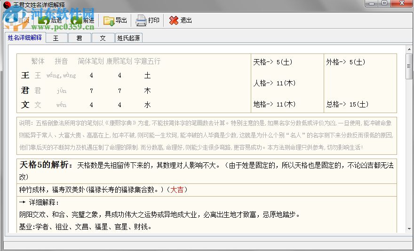The image size is (414, 251).
Task: Open the 君 character tab
Action: coord(79,38)
